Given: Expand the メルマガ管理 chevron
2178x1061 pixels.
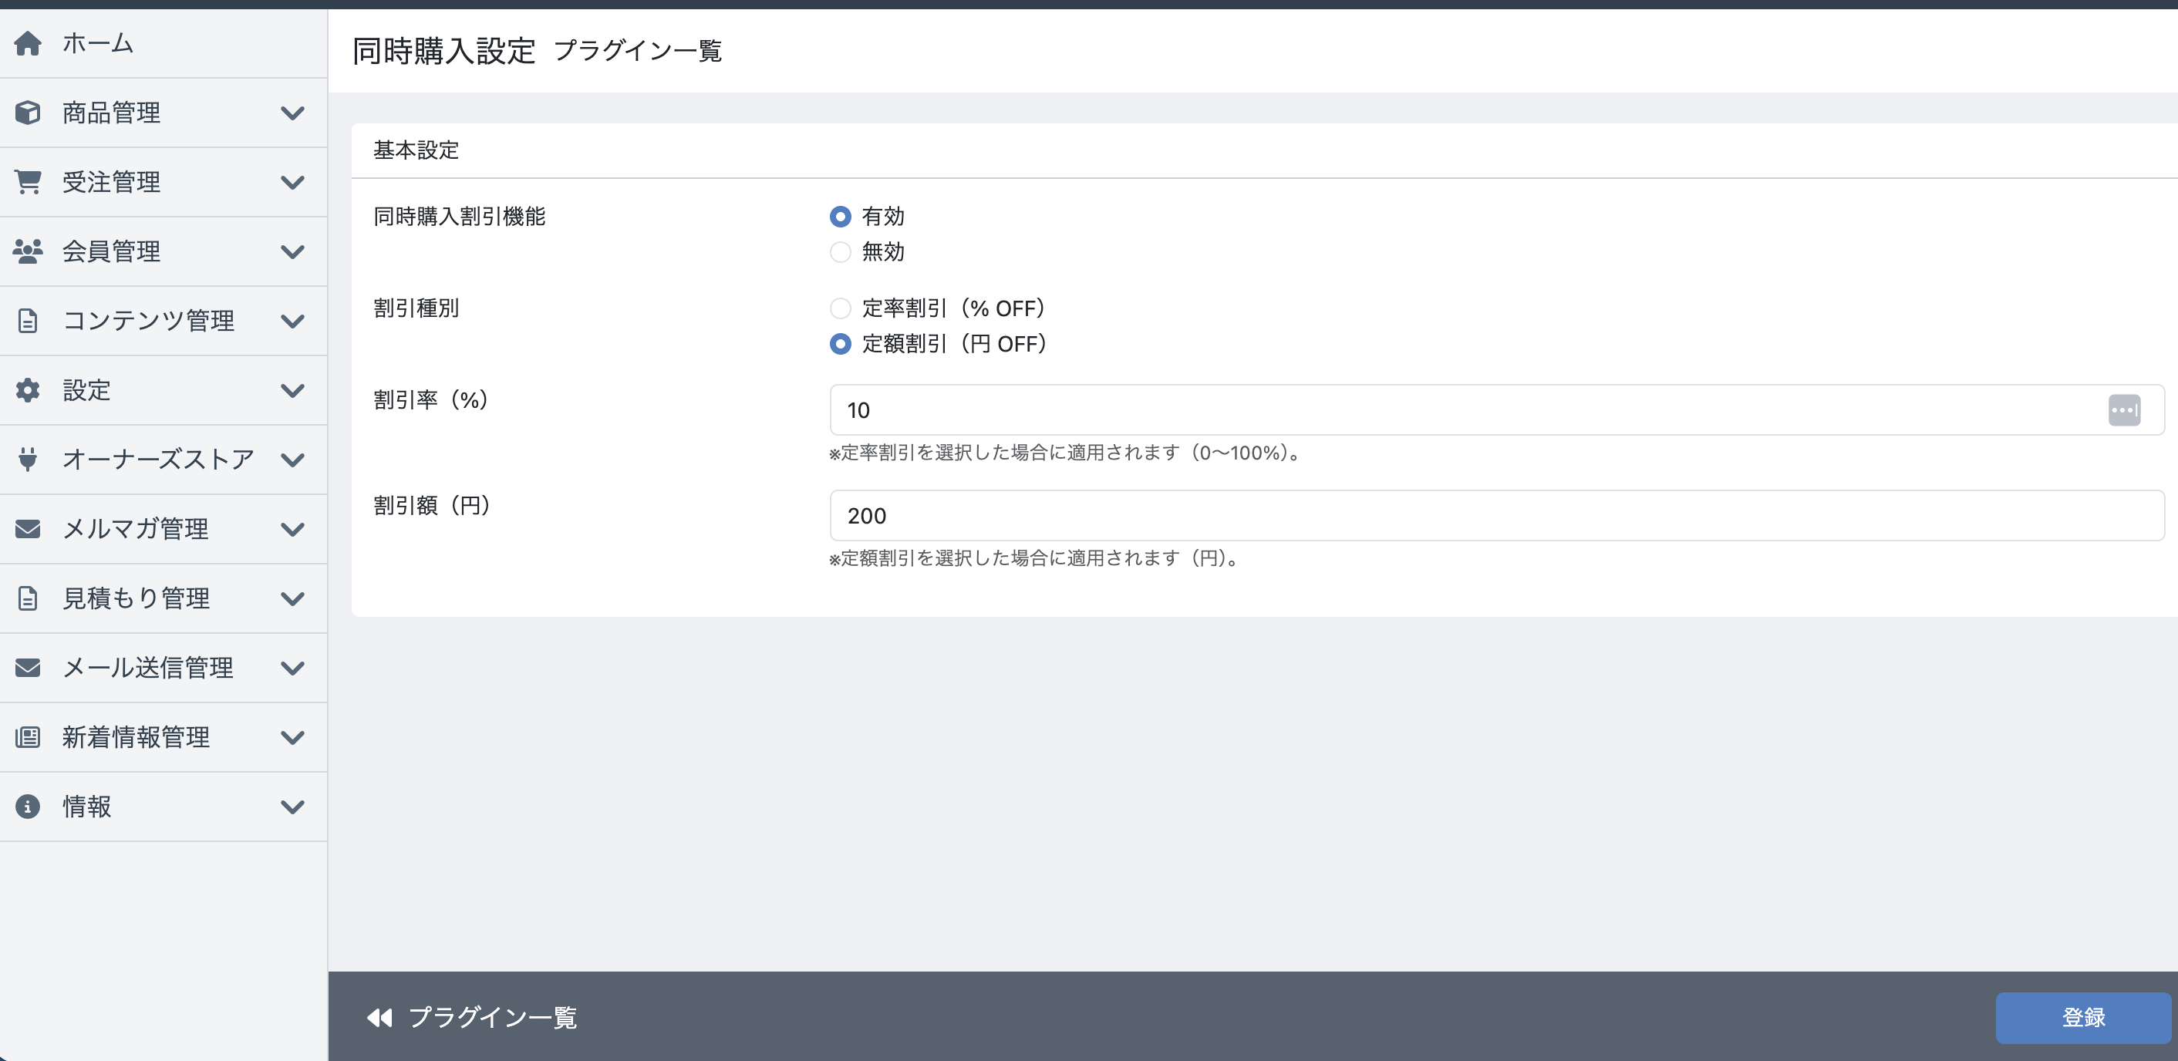Looking at the screenshot, I should click(292, 528).
